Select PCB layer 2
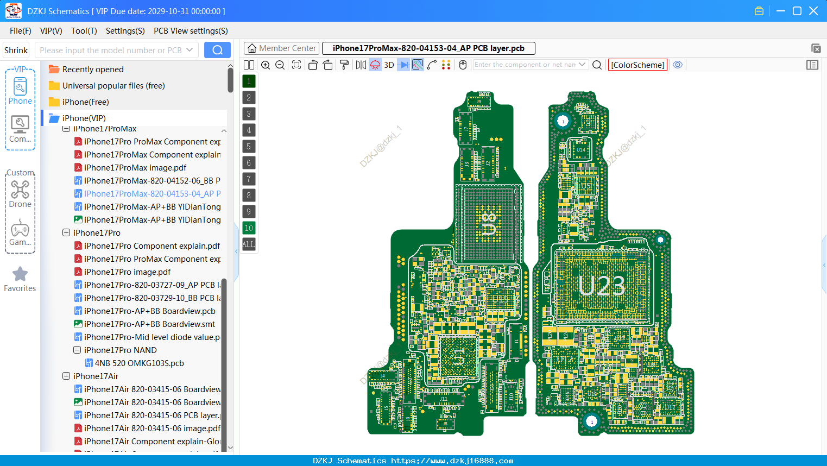 coord(249,98)
